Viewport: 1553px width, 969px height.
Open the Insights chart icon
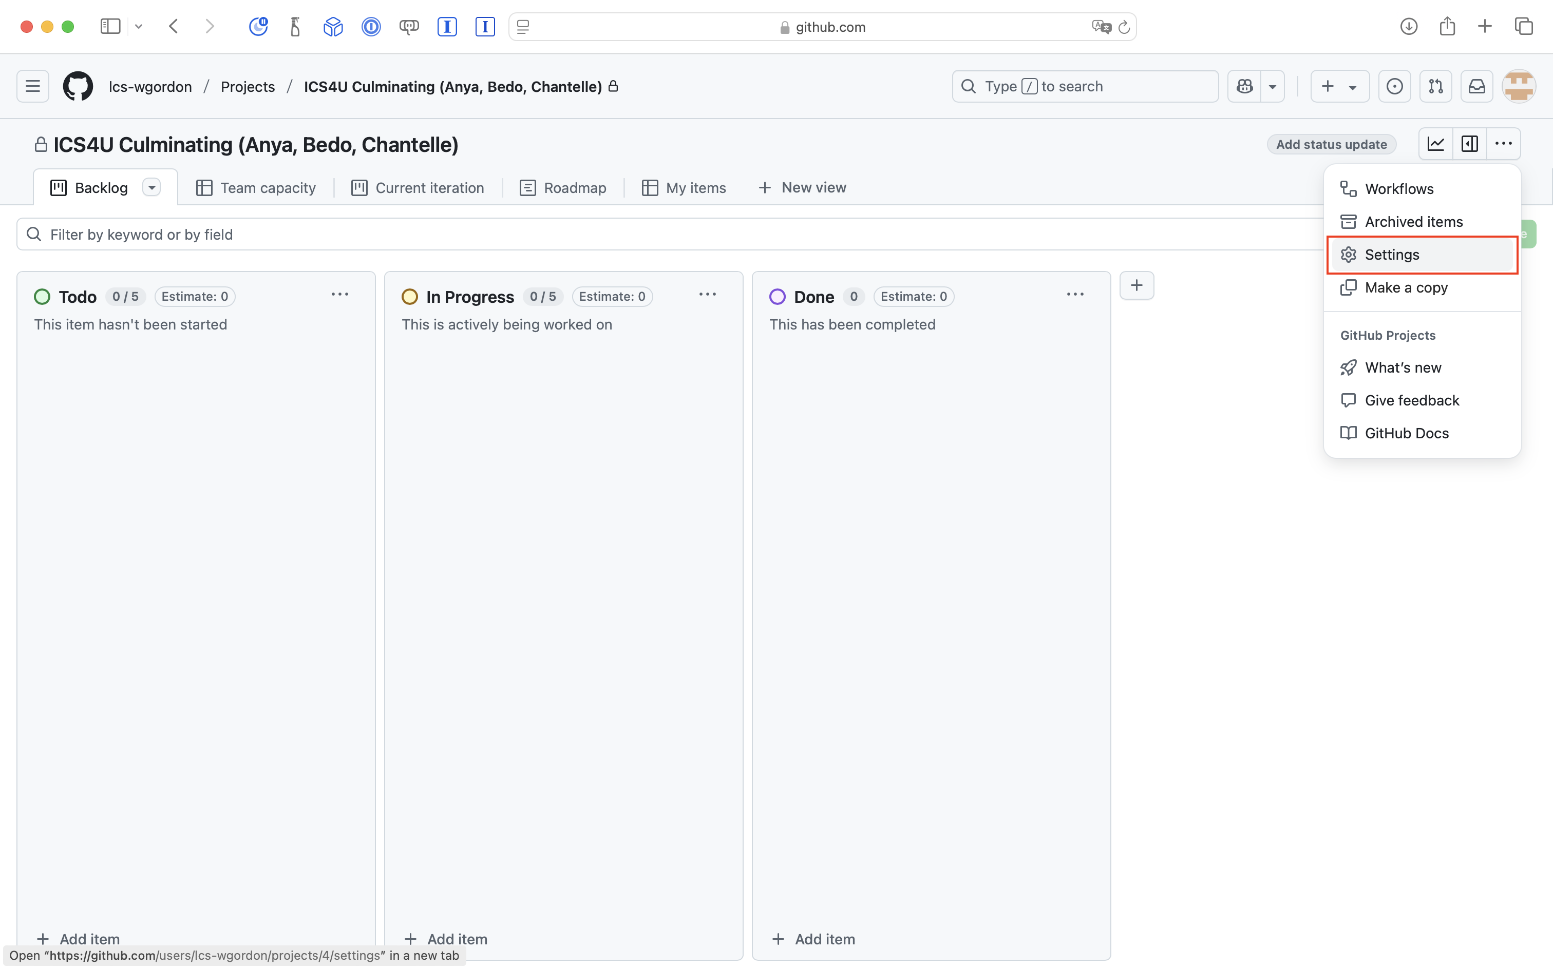tap(1435, 144)
